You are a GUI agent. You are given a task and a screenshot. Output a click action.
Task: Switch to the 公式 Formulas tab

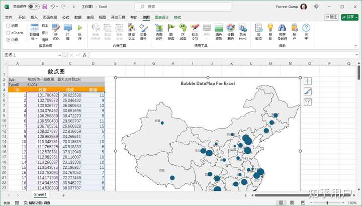click(65, 17)
